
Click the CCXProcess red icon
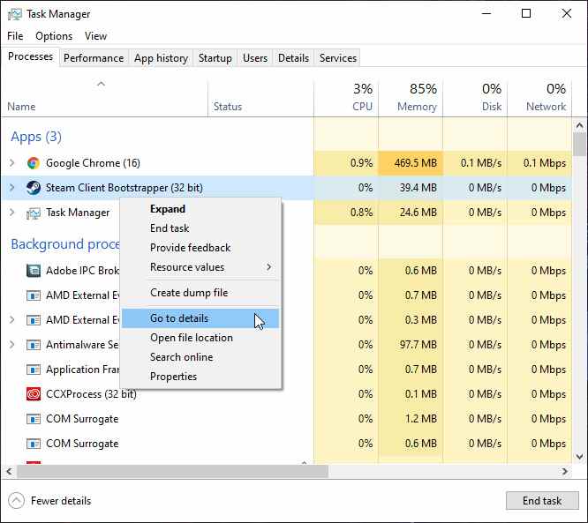click(x=34, y=394)
